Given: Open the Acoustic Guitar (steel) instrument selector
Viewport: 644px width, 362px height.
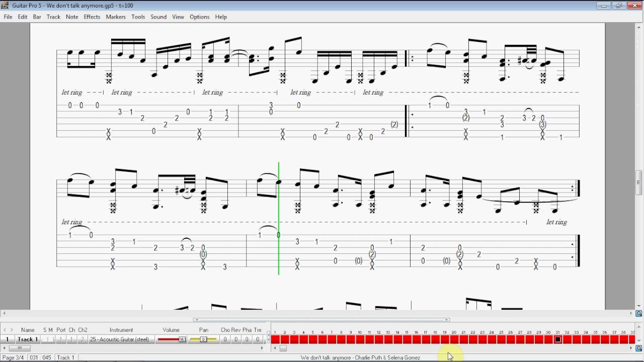Looking at the screenshot, I should pyautogui.click(x=121, y=339).
